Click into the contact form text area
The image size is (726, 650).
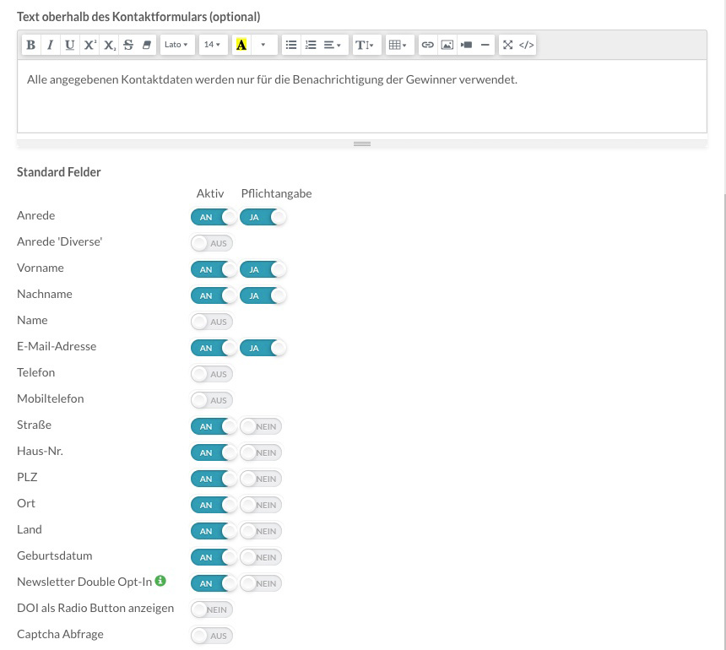pyautogui.click(x=362, y=96)
